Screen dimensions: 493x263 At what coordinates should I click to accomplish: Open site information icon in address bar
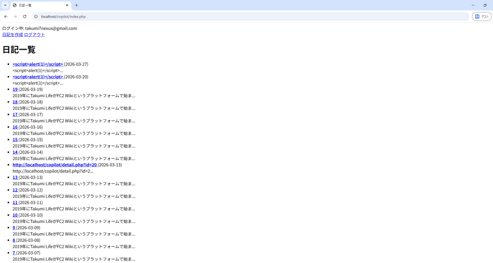click(x=36, y=16)
